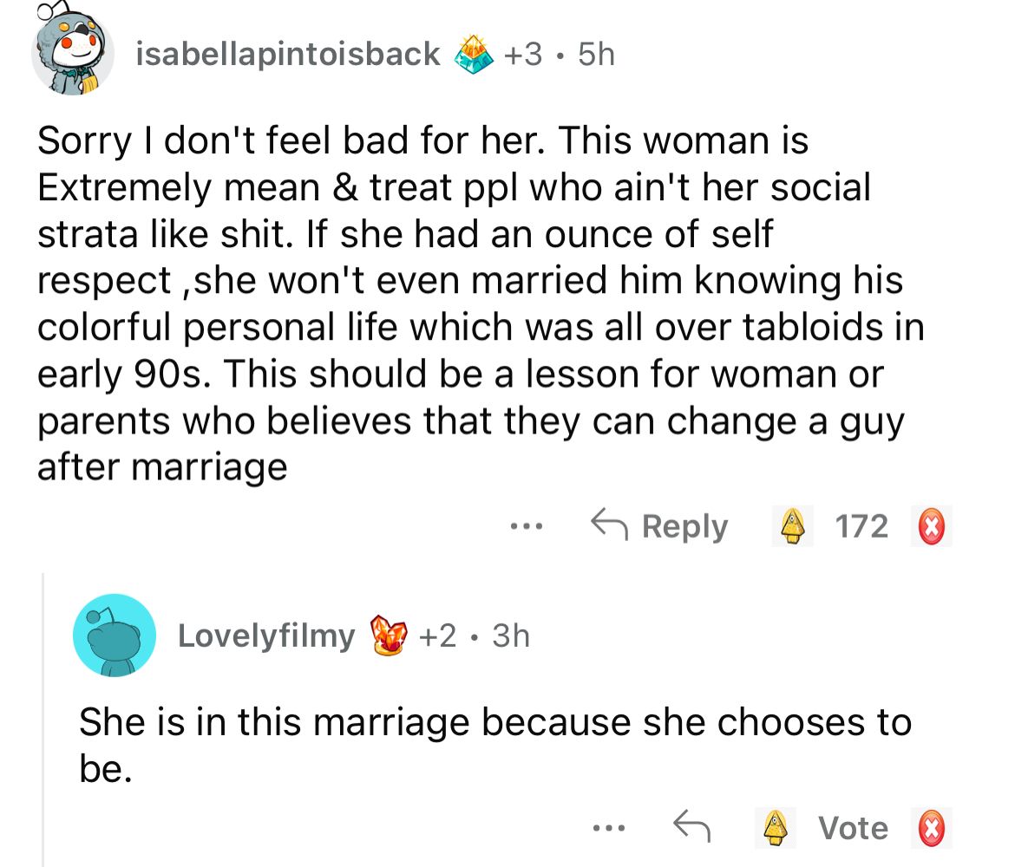Reply to isabellapintoisback's comment
The image size is (1015, 867).
click(x=659, y=526)
